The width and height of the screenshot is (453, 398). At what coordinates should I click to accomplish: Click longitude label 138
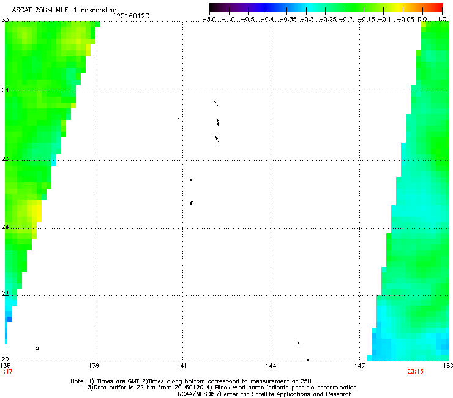point(94,366)
